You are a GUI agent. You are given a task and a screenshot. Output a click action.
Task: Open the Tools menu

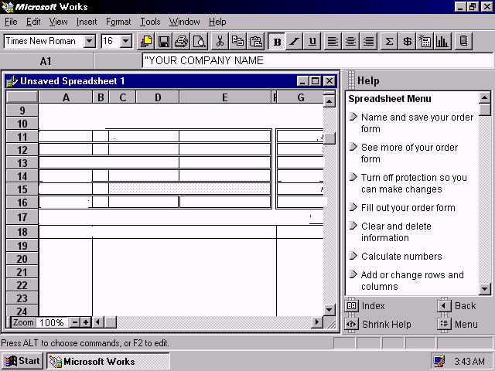point(150,22)
